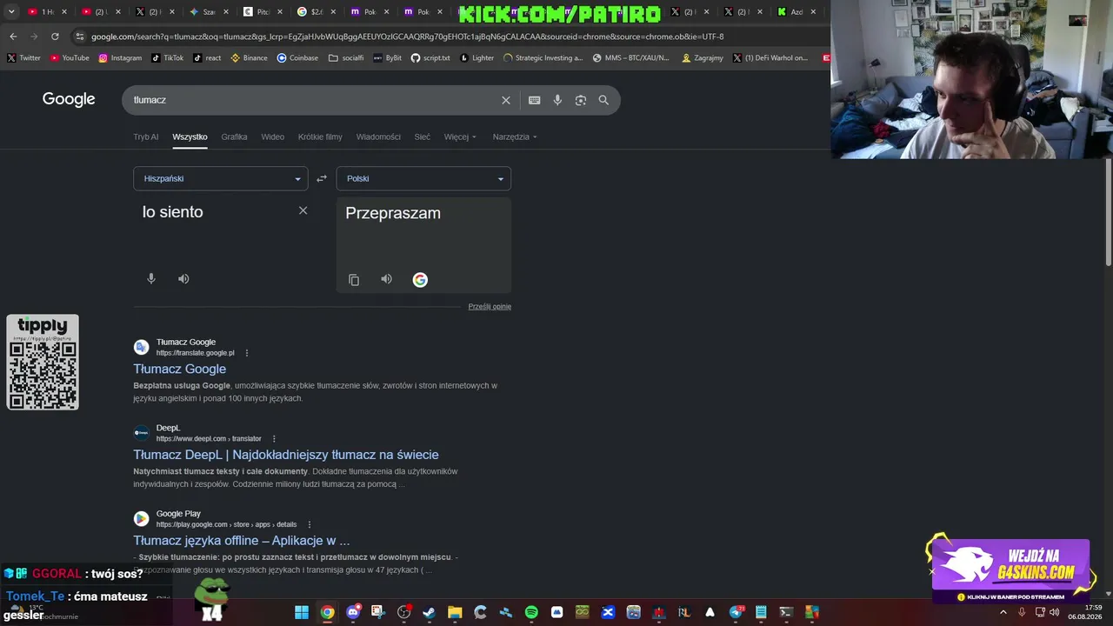Open the terminal app from the taskbar

click(786, 612)
